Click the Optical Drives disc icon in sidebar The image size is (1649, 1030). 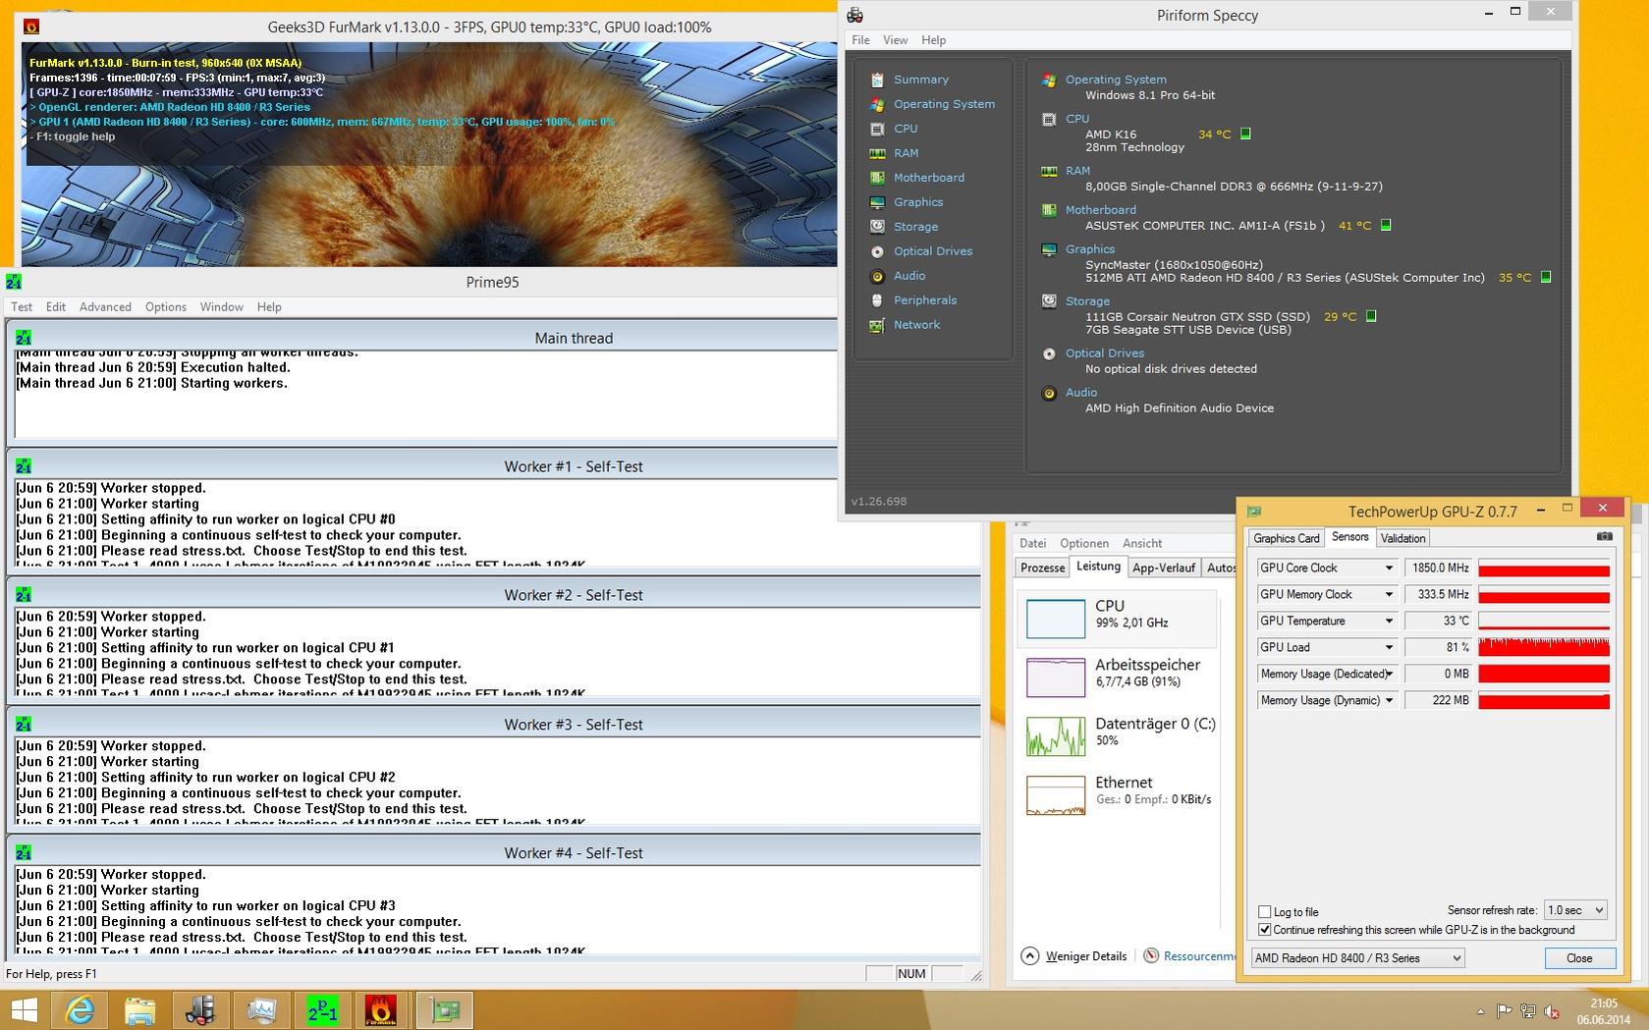pyautogui.click(x=877, y=251)
